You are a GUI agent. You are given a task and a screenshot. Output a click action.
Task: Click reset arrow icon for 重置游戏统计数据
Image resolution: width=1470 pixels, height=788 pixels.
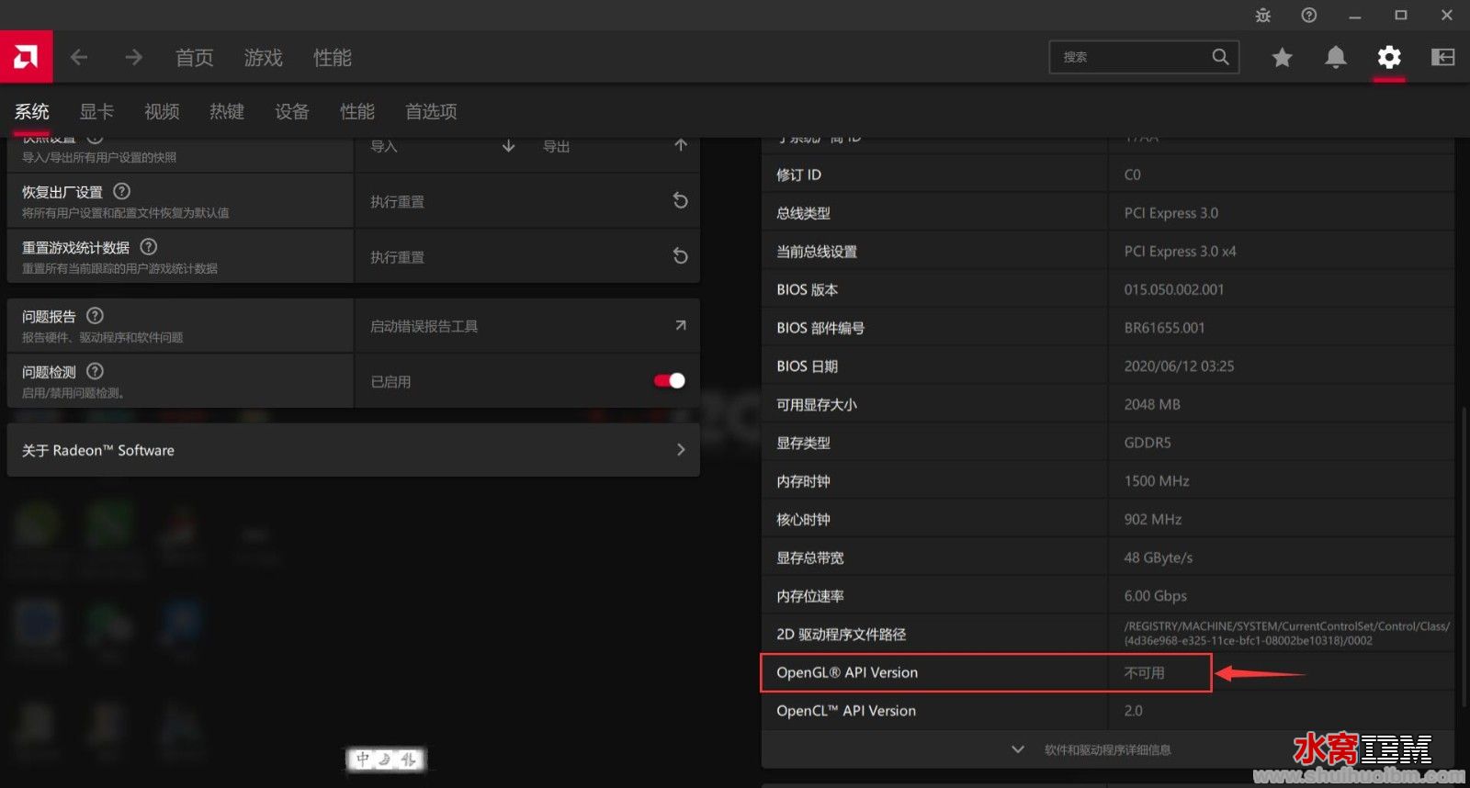click(680, 256)
